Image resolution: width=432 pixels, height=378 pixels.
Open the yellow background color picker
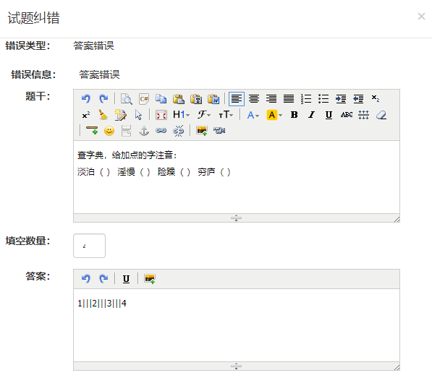coord(274,115)
